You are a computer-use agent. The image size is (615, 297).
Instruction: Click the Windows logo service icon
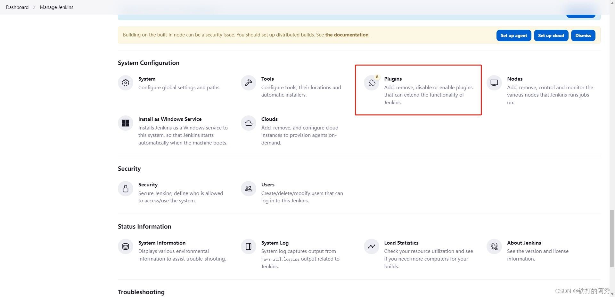(x=126, y=123)
